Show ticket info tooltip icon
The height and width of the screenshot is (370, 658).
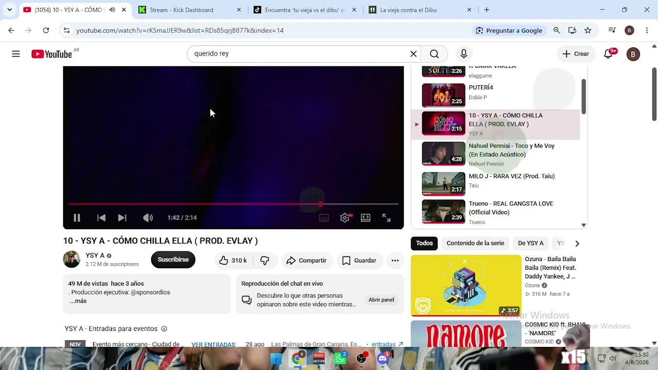tap(164, 329)
